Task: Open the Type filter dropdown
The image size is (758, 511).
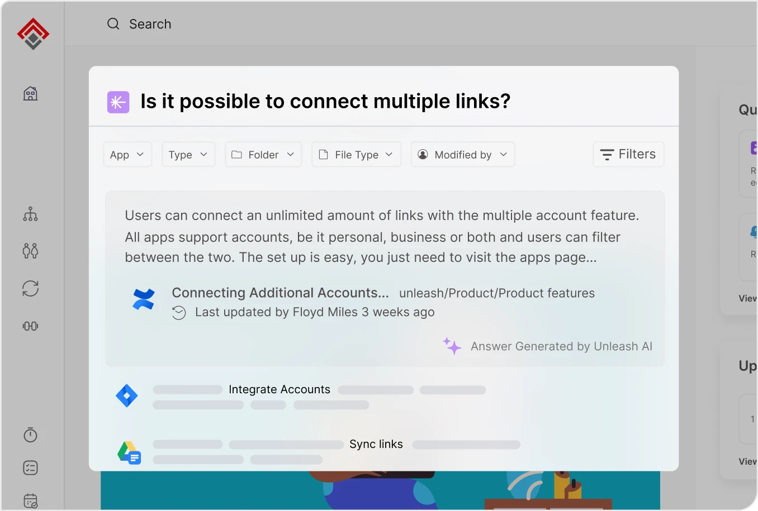Action: coord(188,154)
